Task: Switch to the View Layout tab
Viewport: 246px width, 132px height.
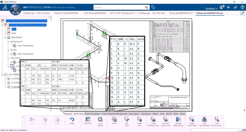Action: click(134, 114)
